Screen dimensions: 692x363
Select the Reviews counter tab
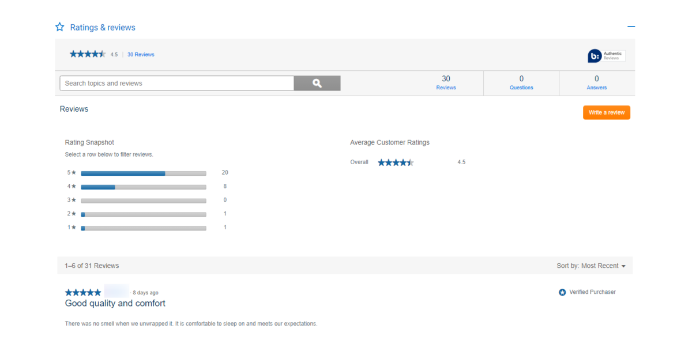coord(445,82)
